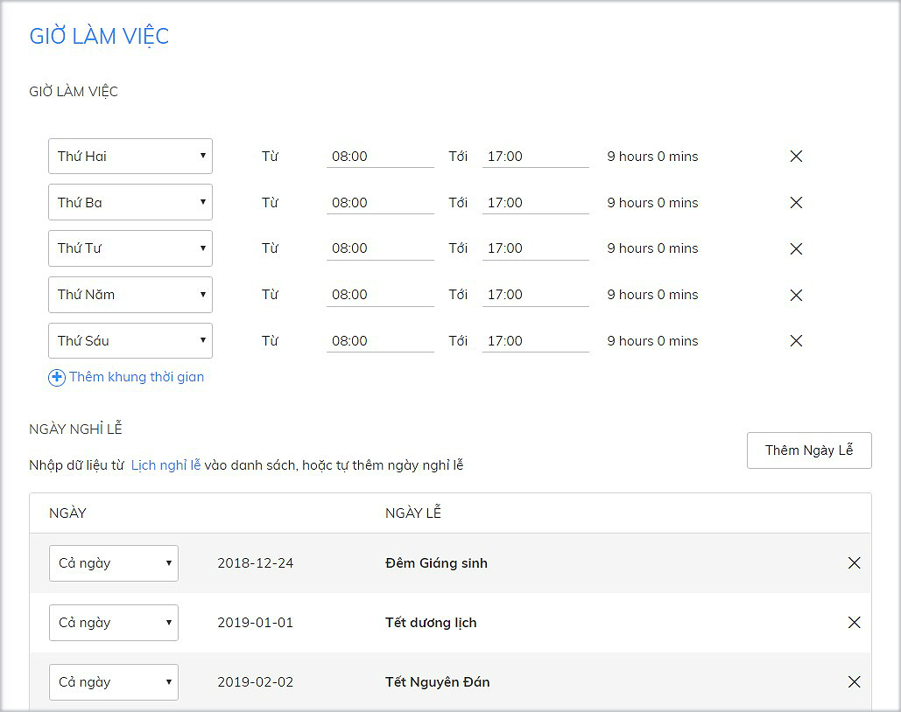The width and height of the screenshot is (901, 712).
Task: Expand the Cả ngày selector for Tết dương lịch
Action: (x=113, y=623)
